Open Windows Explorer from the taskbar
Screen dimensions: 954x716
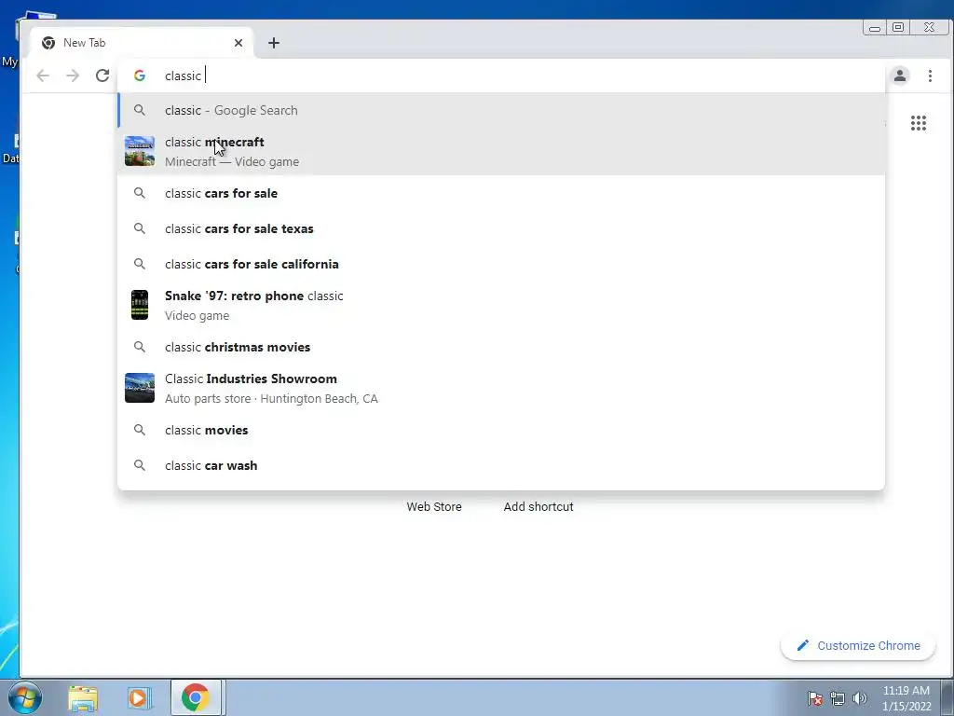click(83, 697)
